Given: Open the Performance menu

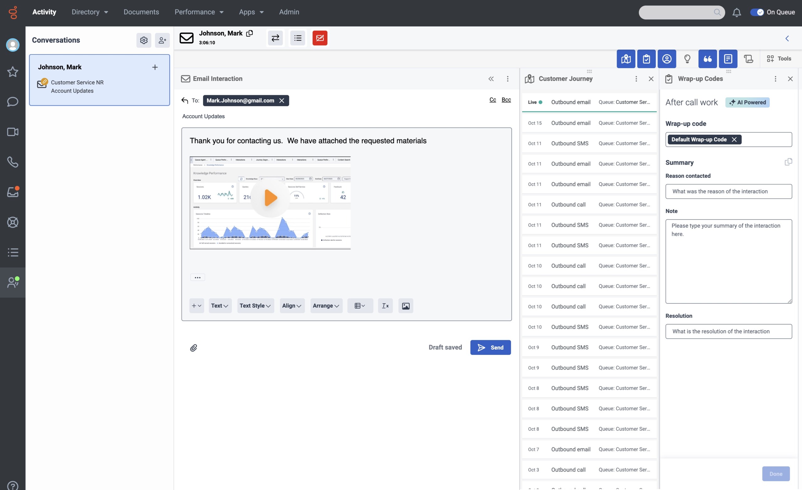Looking at the screenshot, I should [199, 12].
